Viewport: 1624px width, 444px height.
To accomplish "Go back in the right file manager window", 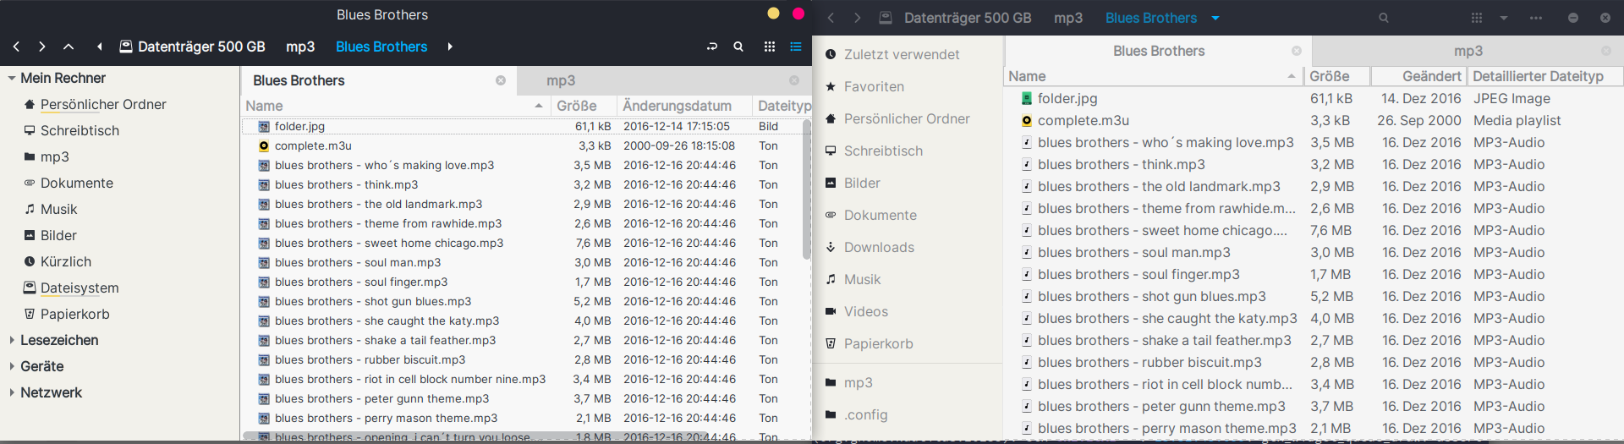I will (x=831, y=18).
